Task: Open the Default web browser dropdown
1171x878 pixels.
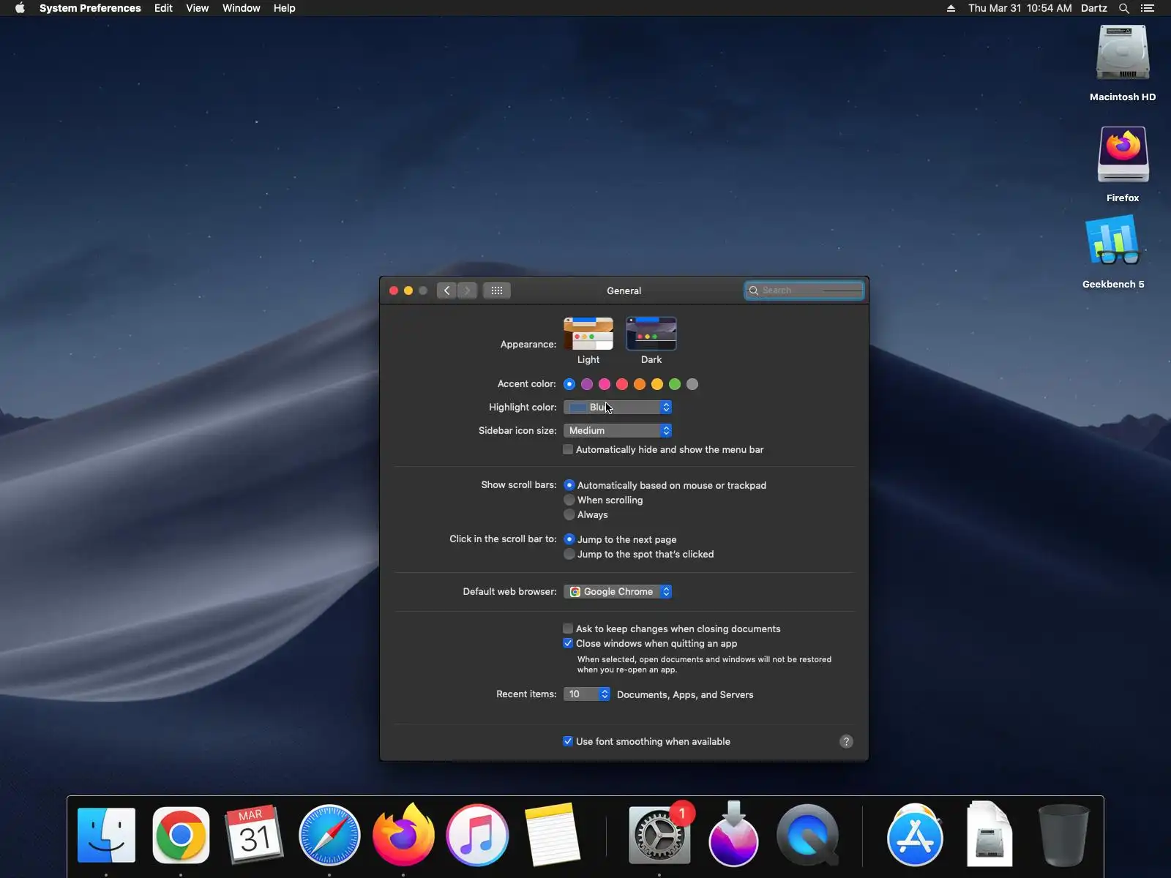Action: tap(618, 591)
